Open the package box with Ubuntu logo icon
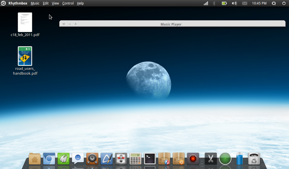This screenshot has width=289, height=169. pos(178,159)
